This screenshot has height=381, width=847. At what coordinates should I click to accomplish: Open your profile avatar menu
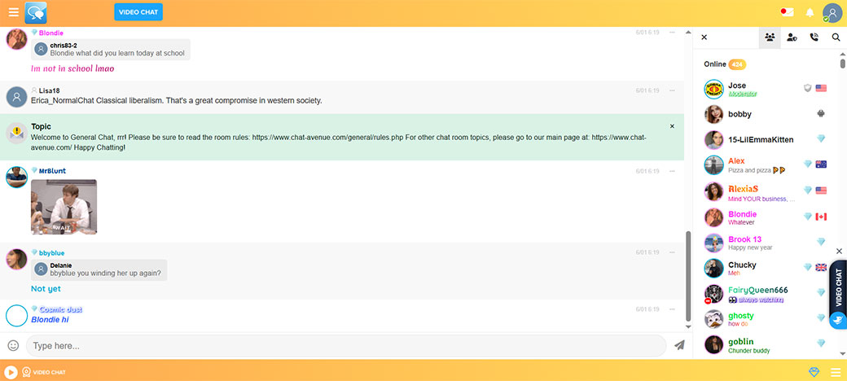point(832,12)
